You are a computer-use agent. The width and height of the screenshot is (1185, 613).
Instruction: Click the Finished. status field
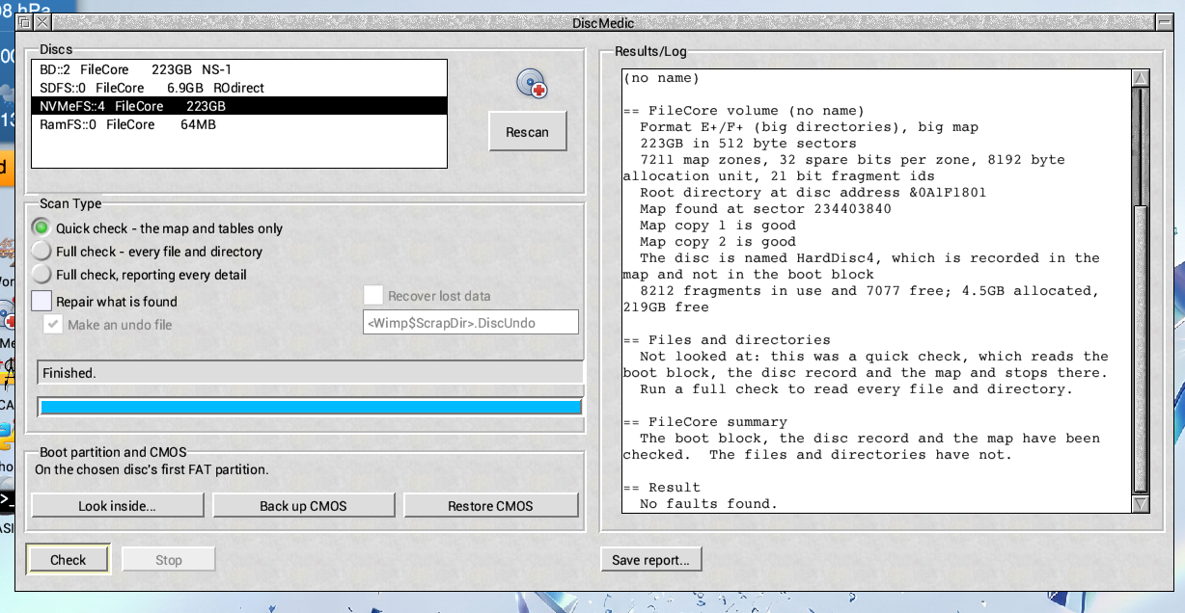310,373
